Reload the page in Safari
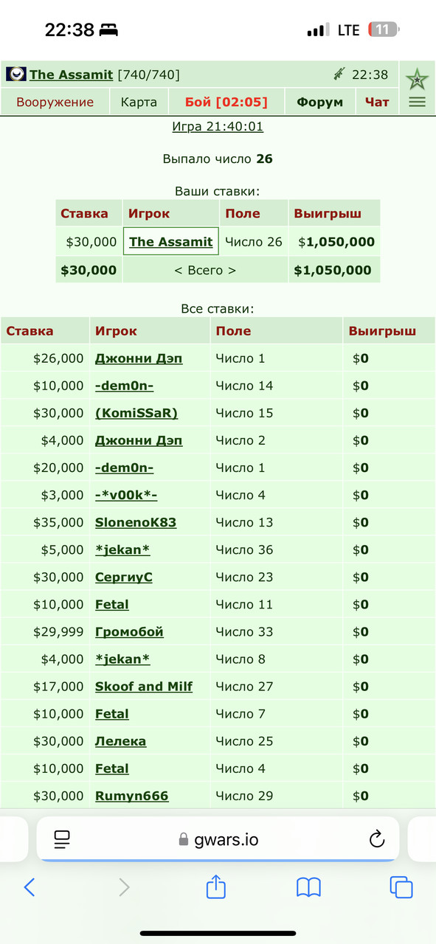436x944 pixels. 376,839
